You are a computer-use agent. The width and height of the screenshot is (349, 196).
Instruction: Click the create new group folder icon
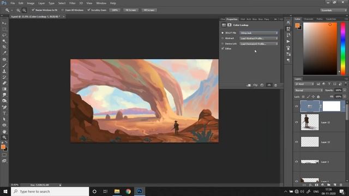(329, 185)
